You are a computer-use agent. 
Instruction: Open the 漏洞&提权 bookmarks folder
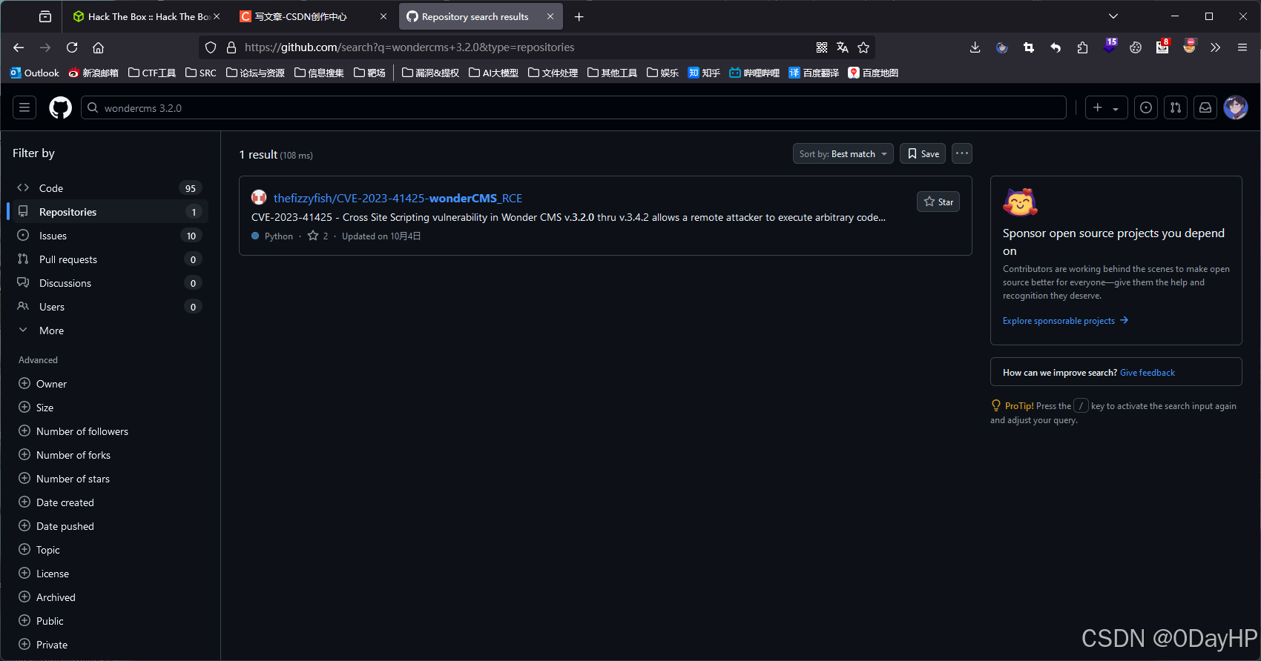tap(430, 73)
